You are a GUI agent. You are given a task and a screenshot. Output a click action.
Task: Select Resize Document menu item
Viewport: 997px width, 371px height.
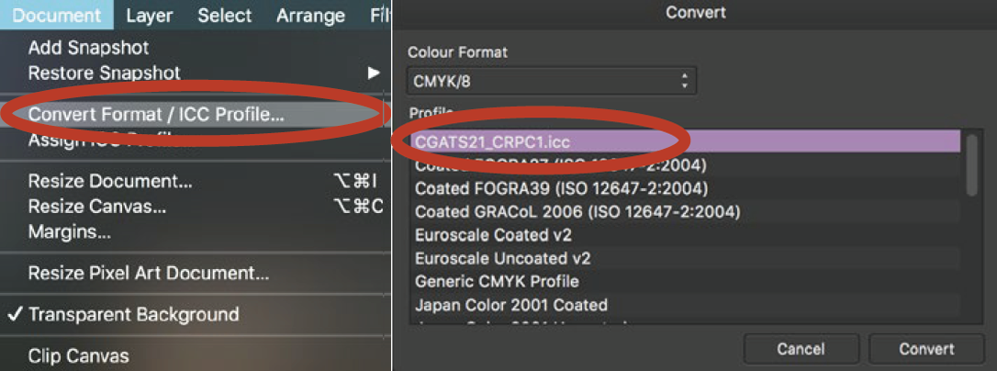tap(110, 181)
